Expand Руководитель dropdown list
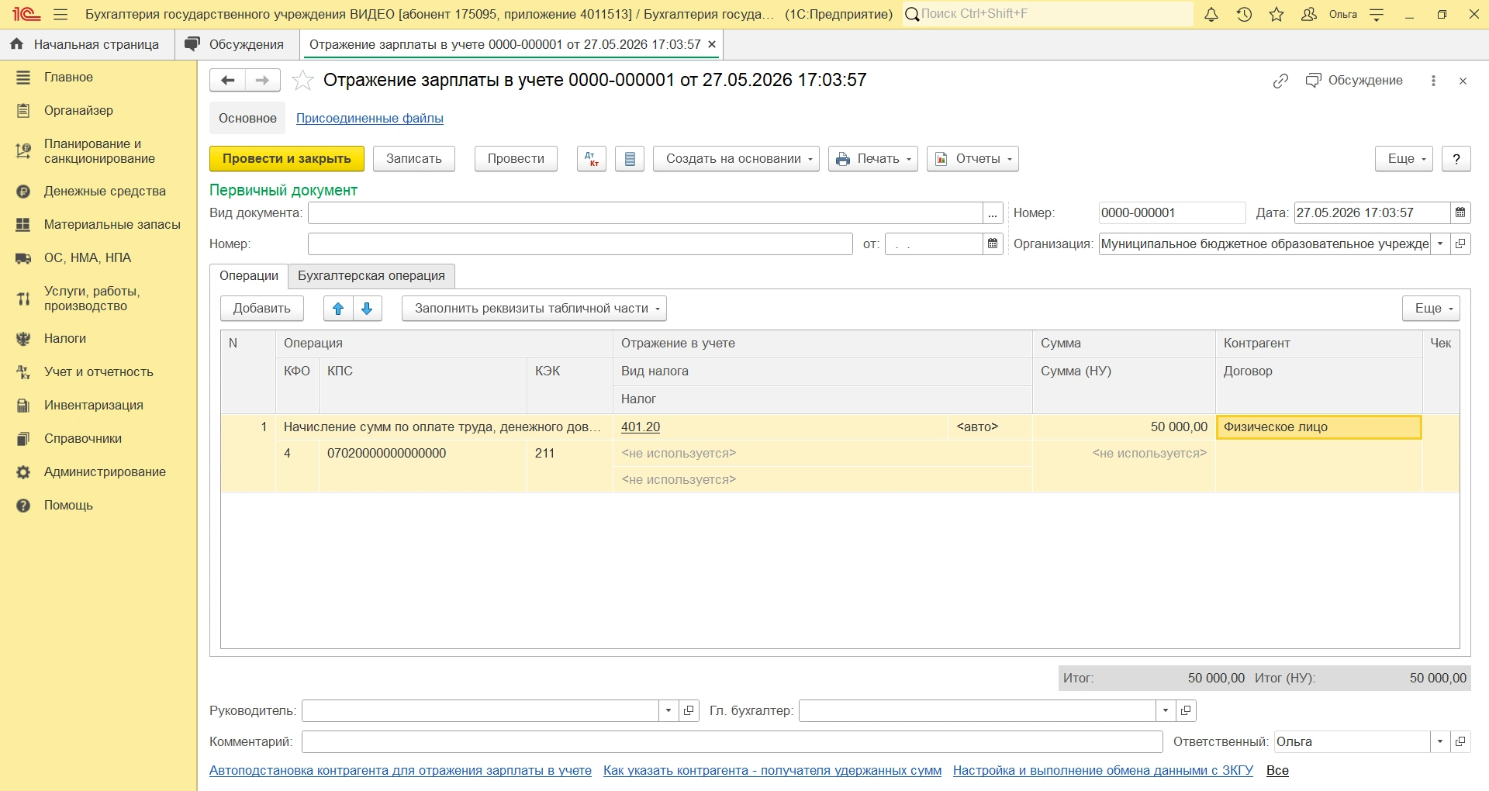This screenshot has height=791, width=1489. [668, 711]
